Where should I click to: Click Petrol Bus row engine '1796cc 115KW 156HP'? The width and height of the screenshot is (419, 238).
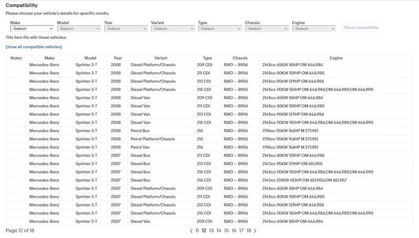pyautogui.click(x=290, y=131)
